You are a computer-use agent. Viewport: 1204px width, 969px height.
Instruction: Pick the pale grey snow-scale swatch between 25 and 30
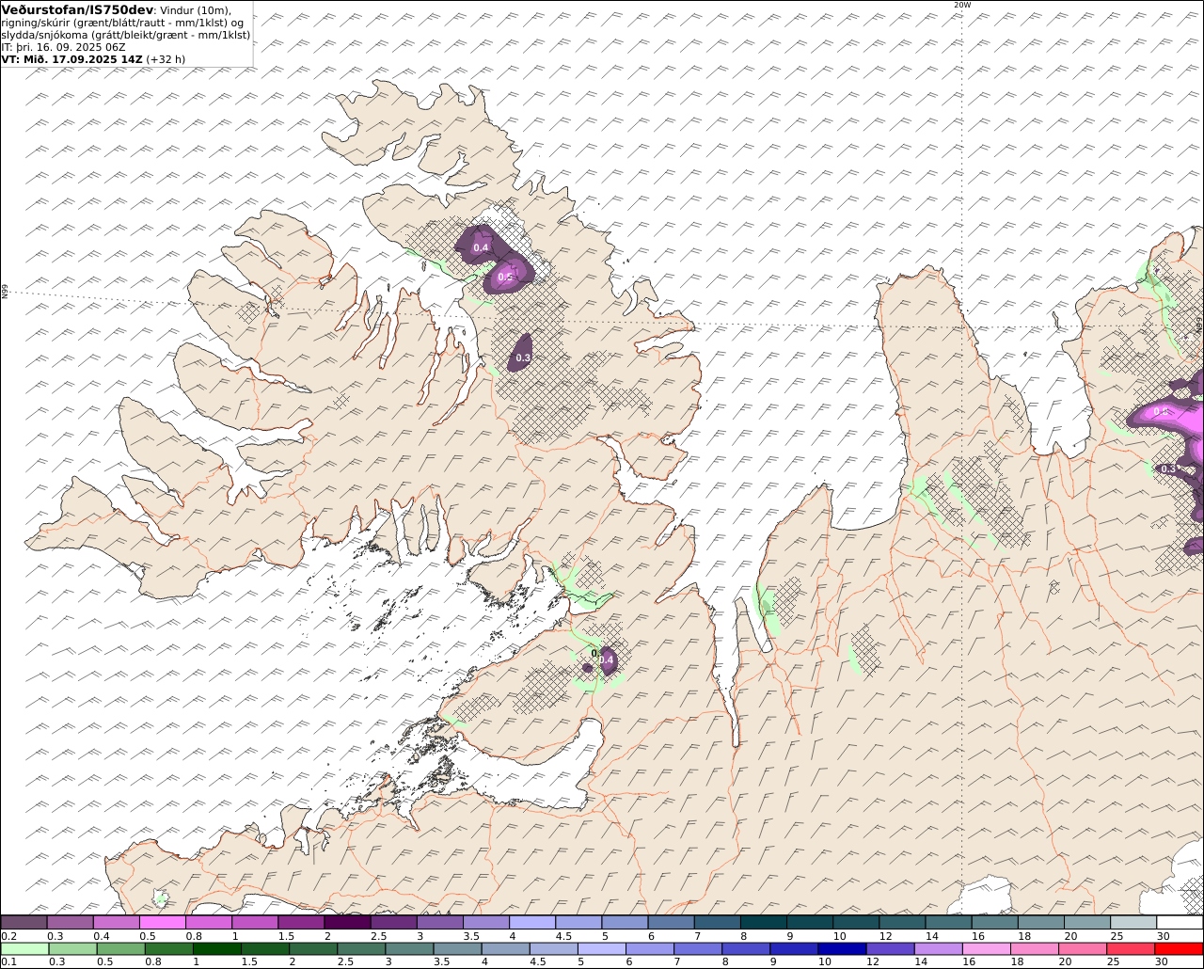click(x=1134, y=922)
